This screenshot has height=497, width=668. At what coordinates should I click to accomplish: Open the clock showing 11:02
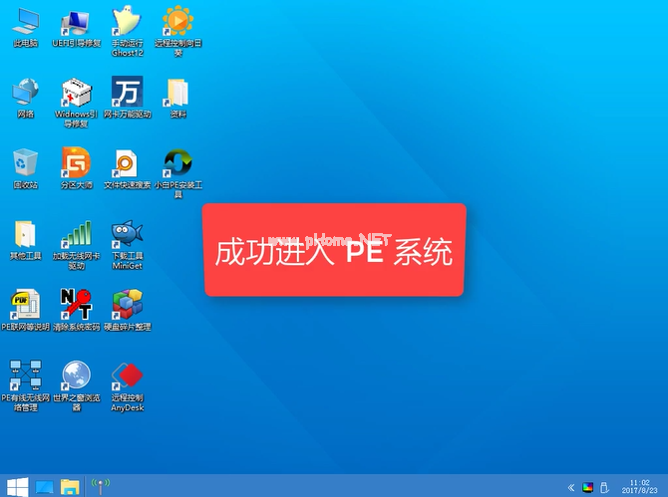tap(639, 486)
